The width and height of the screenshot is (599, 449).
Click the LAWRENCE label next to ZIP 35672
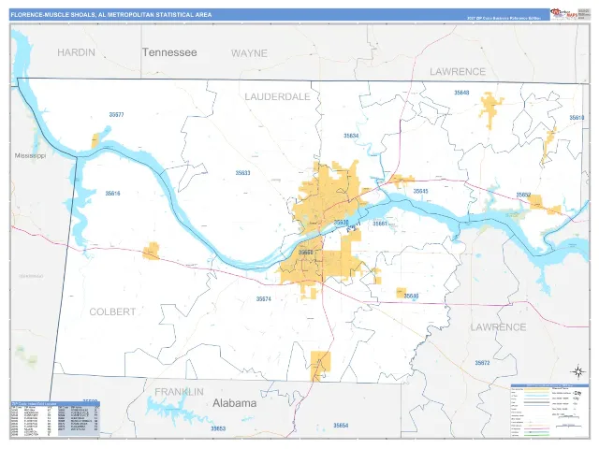[498, 327]
